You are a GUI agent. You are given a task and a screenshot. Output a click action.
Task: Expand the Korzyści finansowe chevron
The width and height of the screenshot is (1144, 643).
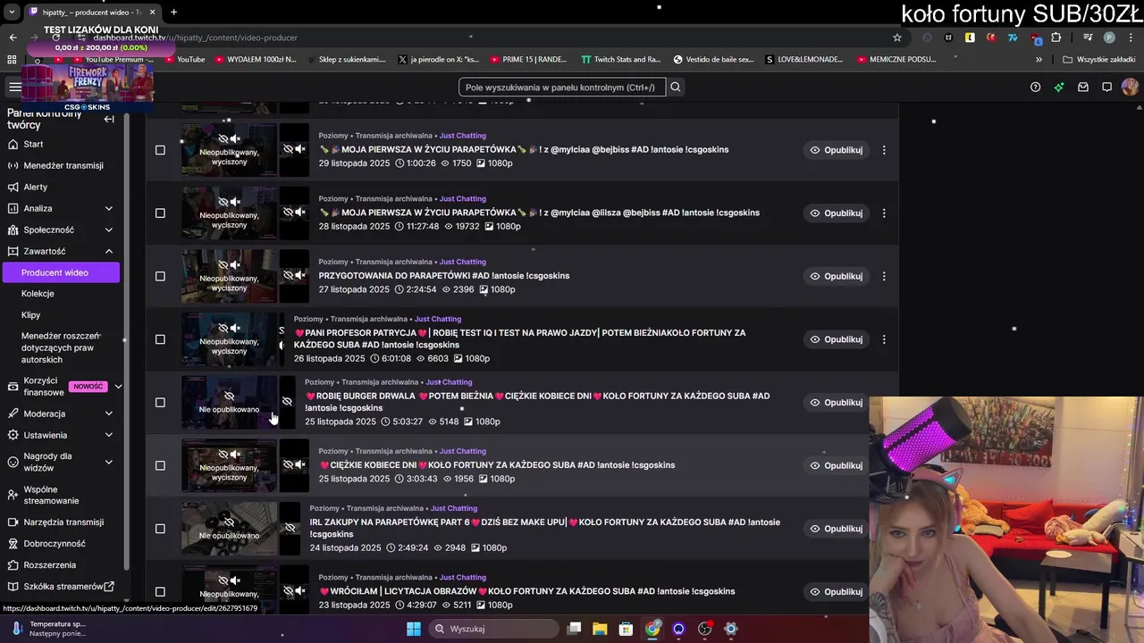tap(118, 387)
